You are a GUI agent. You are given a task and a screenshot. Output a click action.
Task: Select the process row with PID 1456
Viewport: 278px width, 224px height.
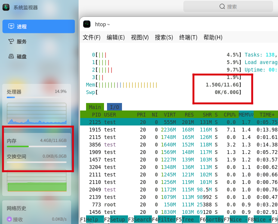[x=179, y=212]
